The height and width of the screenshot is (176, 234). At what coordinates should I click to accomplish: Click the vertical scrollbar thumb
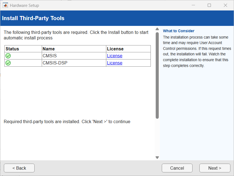click(x=157, y=75)
